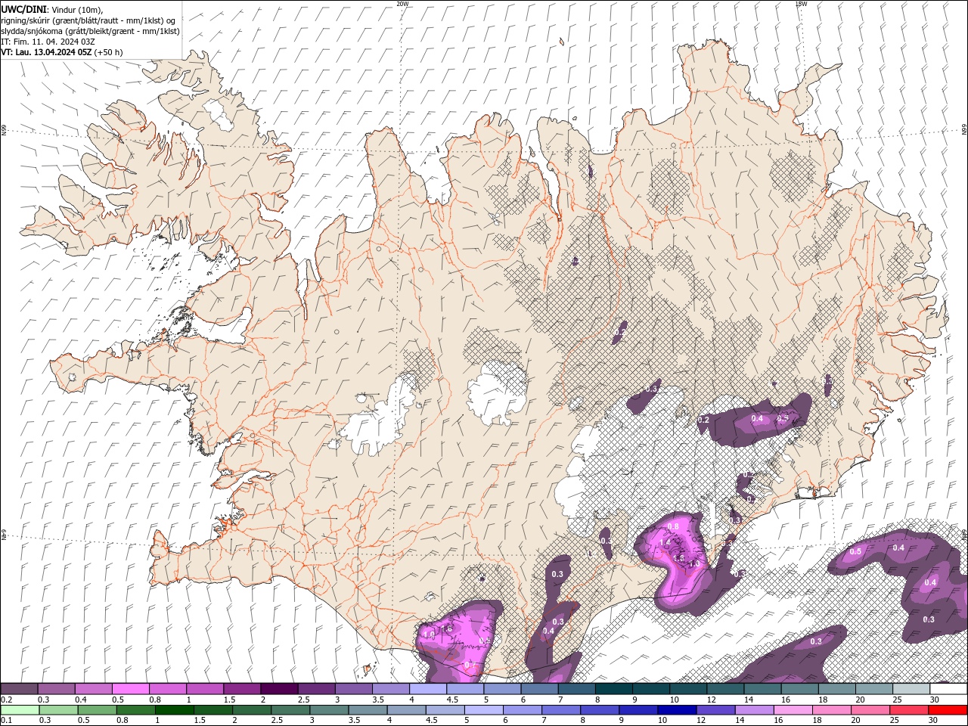
Task: Pick the 0.8 orchid swatch in upper legend row
Action: coord(167,689)
